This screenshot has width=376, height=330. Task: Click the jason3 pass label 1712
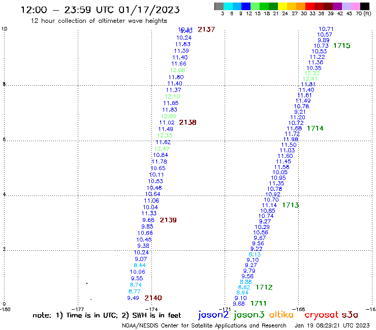[264, 287]
